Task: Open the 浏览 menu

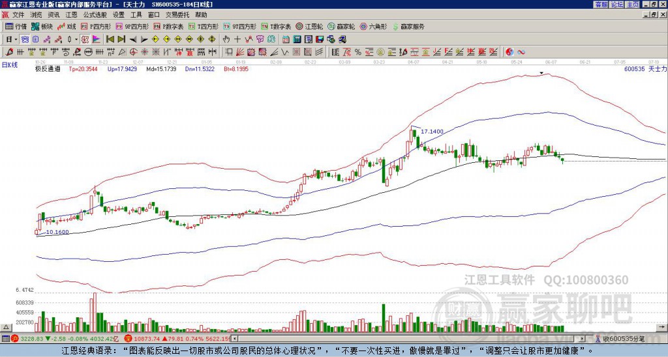Action: pos(37,15)
